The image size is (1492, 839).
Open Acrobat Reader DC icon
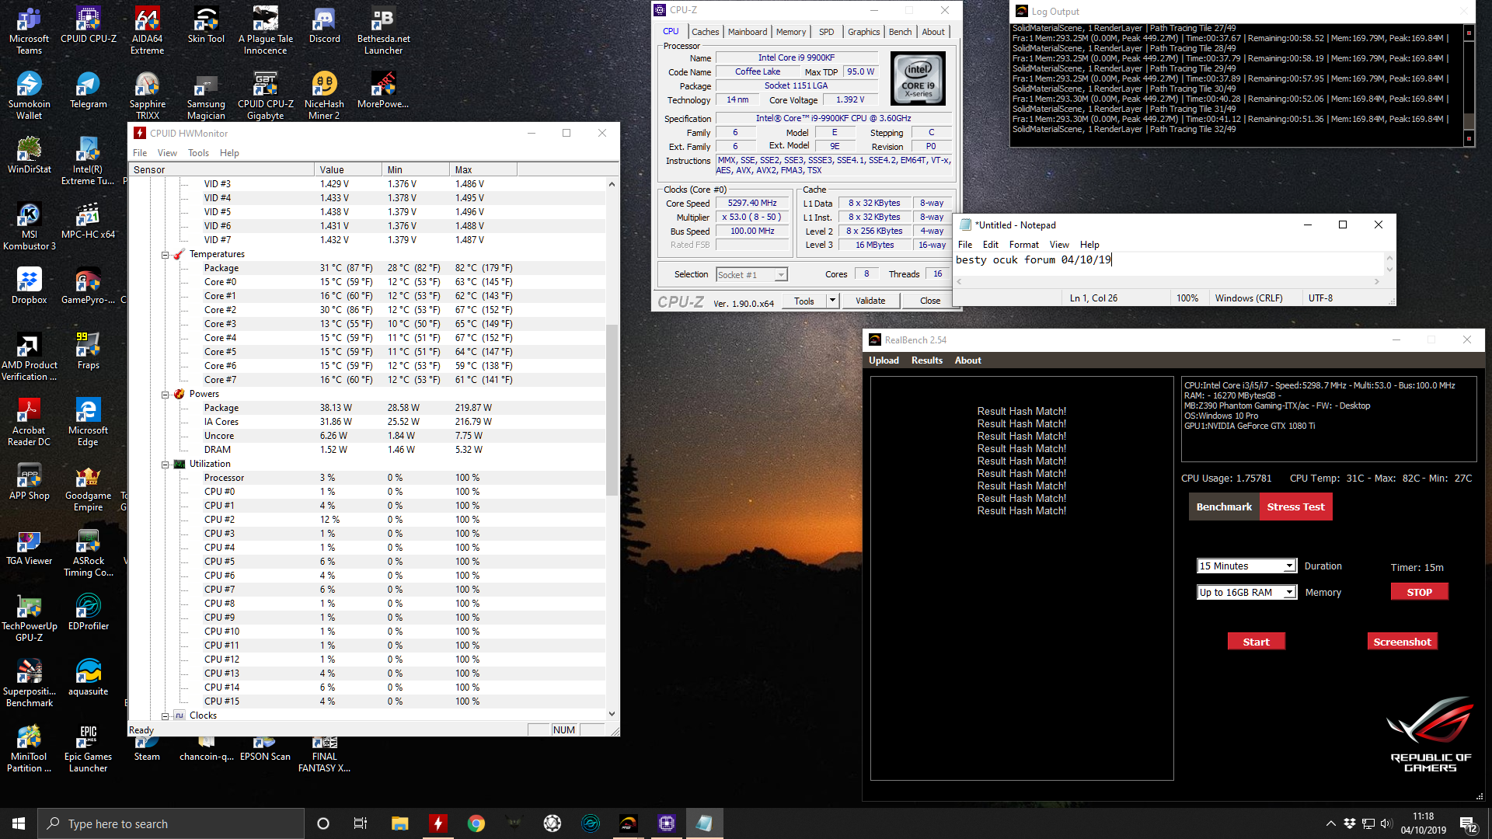click(29, 423)
